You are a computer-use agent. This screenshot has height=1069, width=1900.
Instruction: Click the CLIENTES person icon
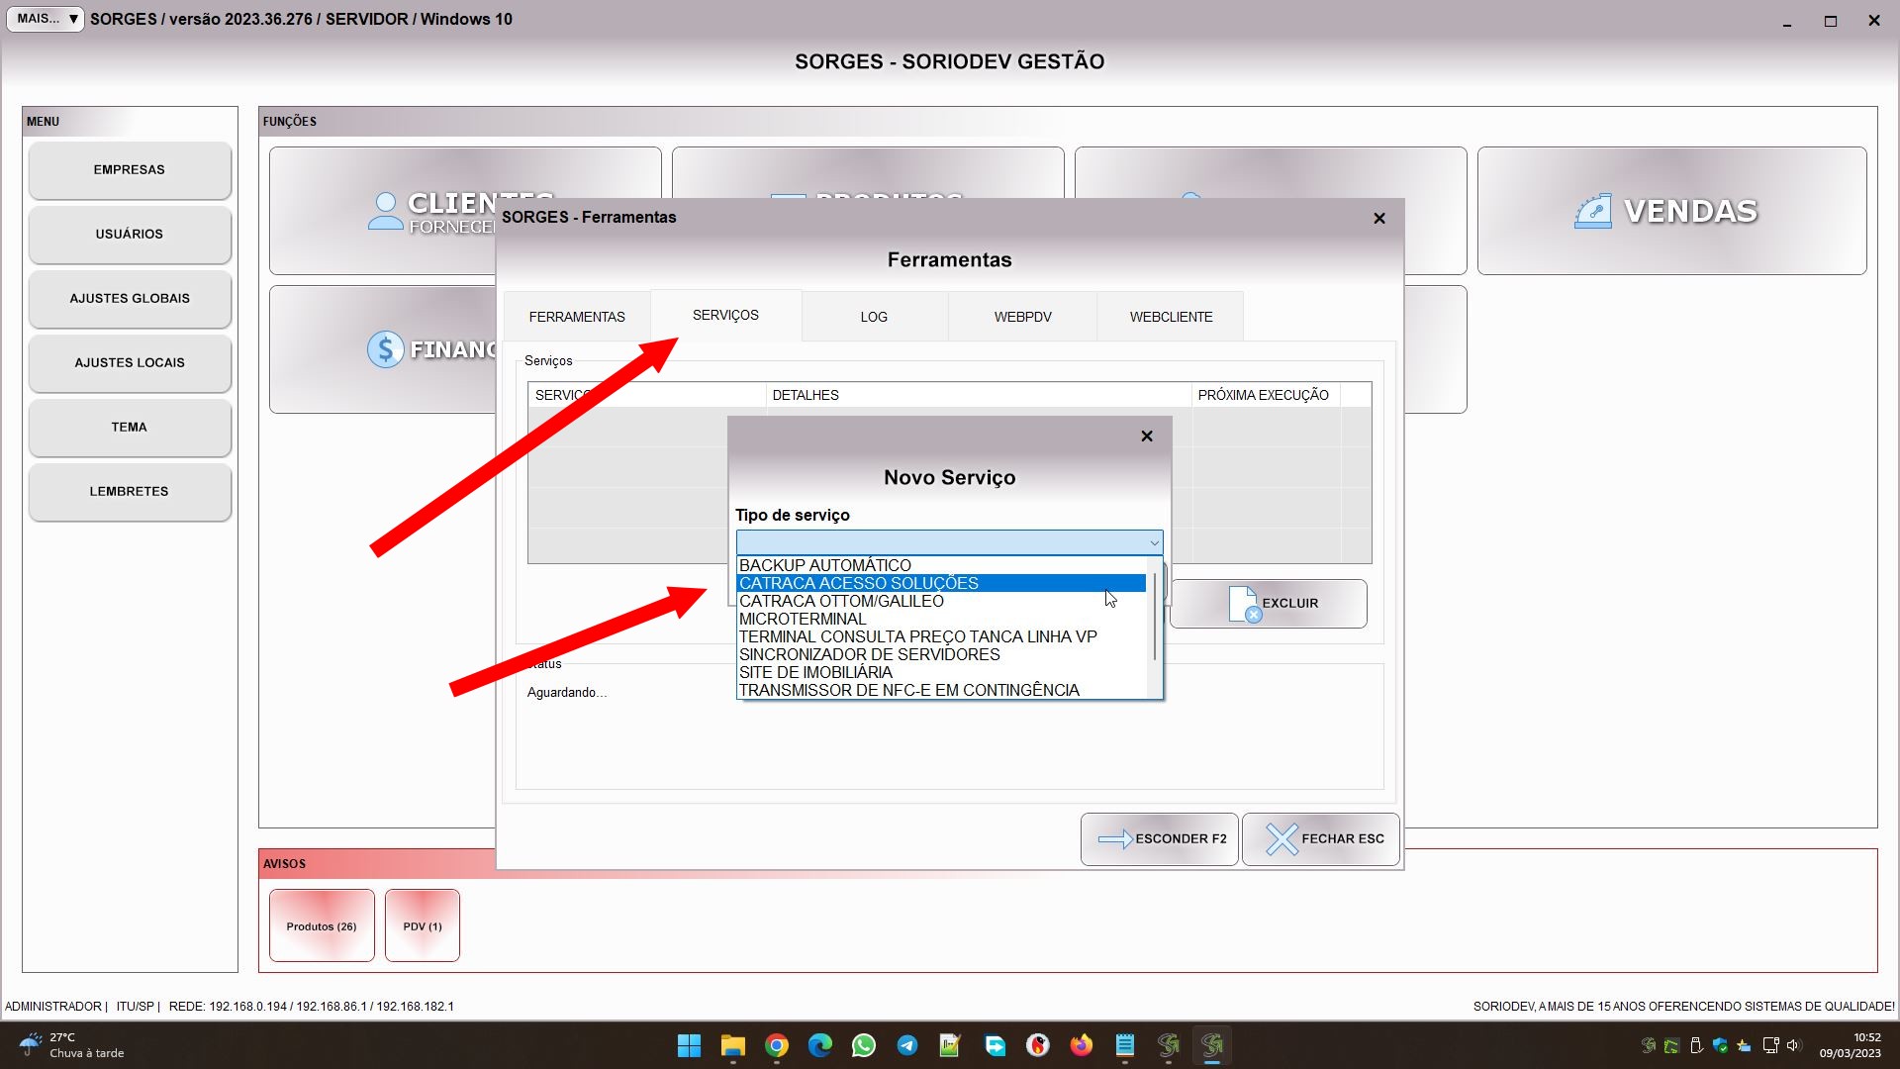click(385, 211)
